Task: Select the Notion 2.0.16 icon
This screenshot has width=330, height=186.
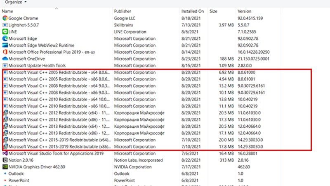Action: click(x=5, y=160)
